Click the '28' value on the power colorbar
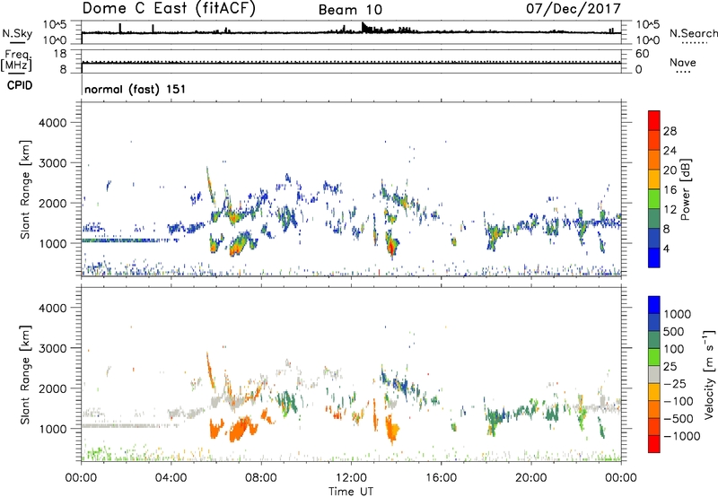Viewport: 718px width, 497px height. (670, 131)
